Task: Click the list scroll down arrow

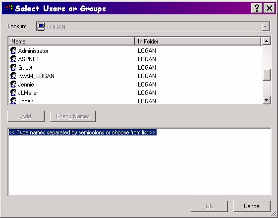Action: click(x=266, y=100)
